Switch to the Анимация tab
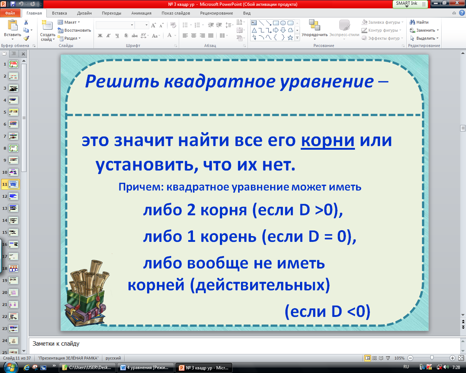The height and width of the screenshot is (373, 466). [x=141, y=13]
